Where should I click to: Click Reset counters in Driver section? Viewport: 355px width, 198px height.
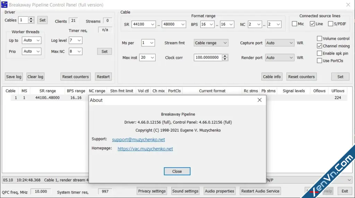pos(76,77)
